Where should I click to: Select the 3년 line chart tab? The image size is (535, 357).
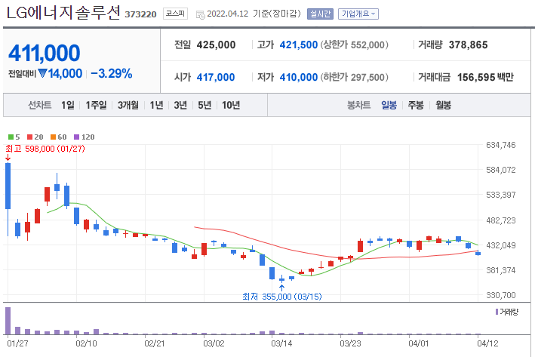pyautogui.click(x=180, y=105)
